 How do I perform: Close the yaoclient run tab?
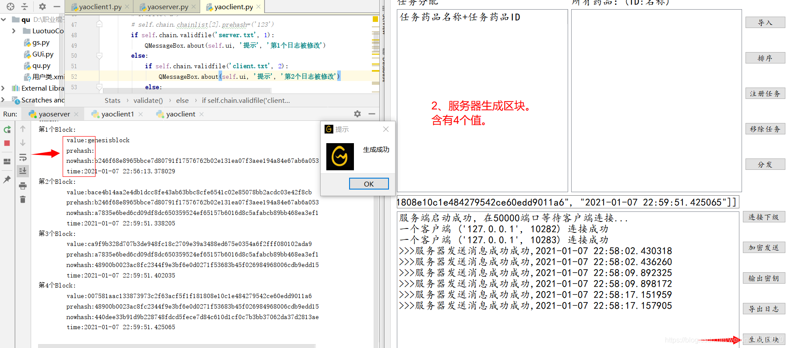201,114
